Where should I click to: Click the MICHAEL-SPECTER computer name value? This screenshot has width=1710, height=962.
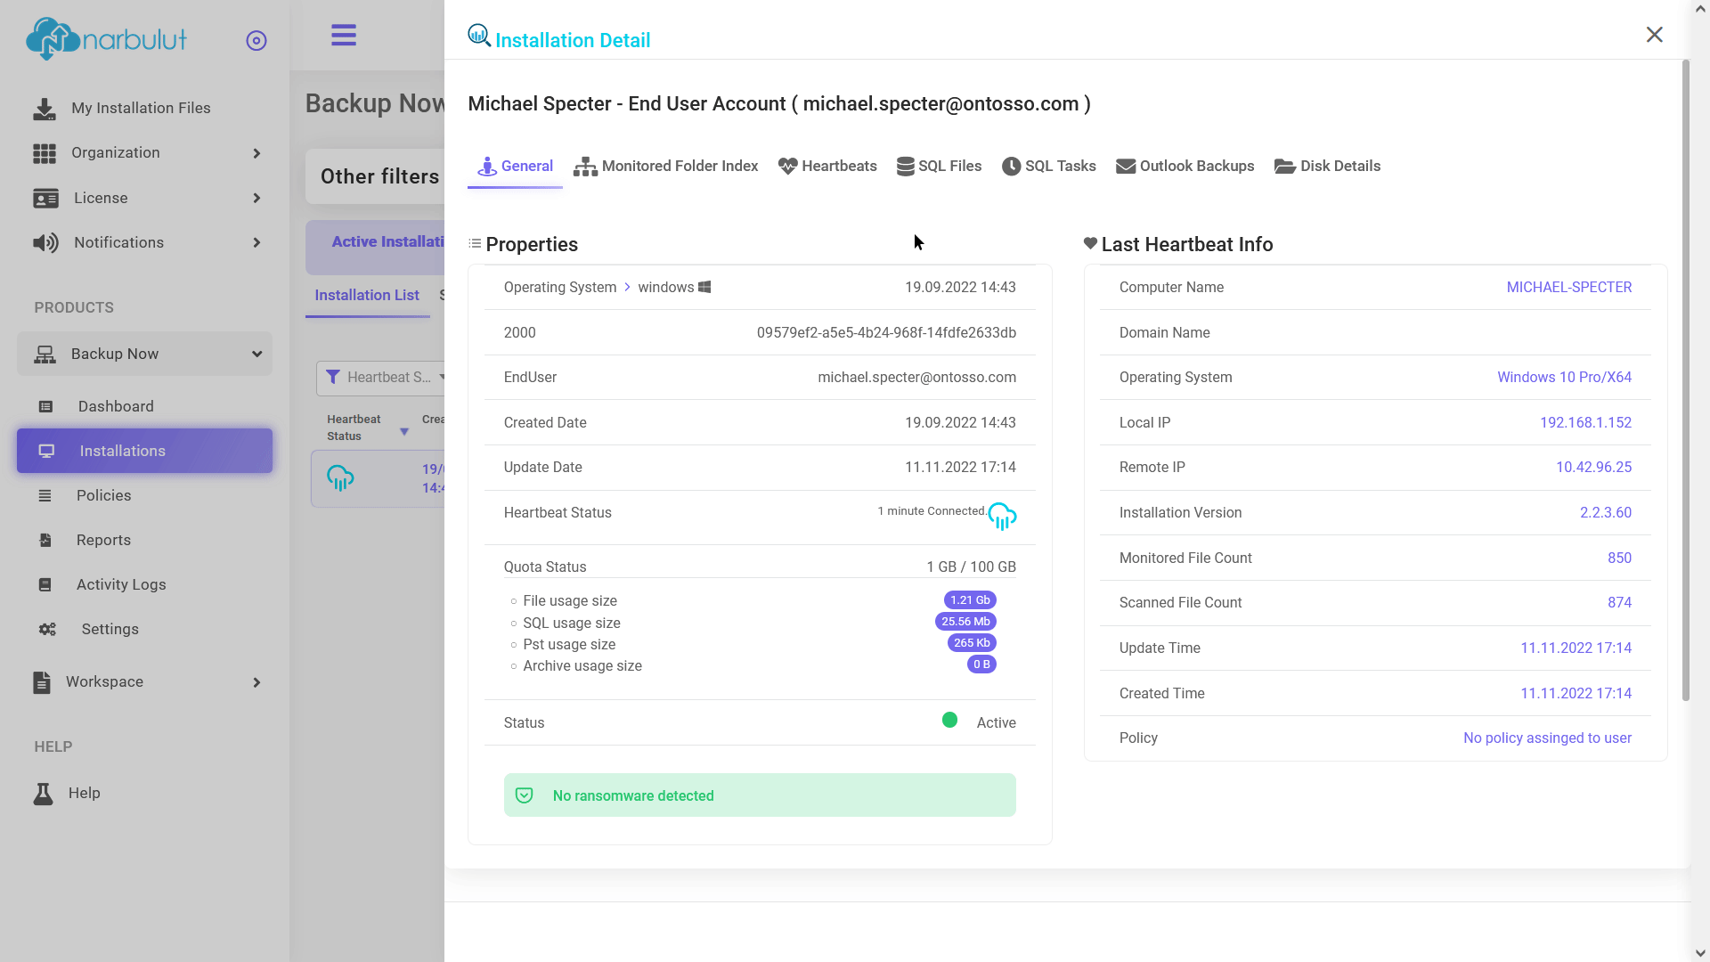tap(1569, 287)
